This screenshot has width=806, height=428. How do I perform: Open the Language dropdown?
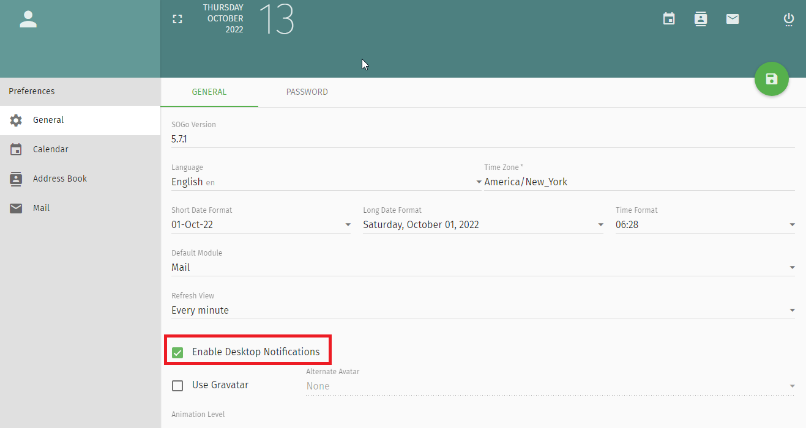[x=327, y=182]
